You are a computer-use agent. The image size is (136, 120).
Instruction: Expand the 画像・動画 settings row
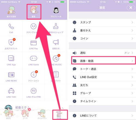[104, 61]
